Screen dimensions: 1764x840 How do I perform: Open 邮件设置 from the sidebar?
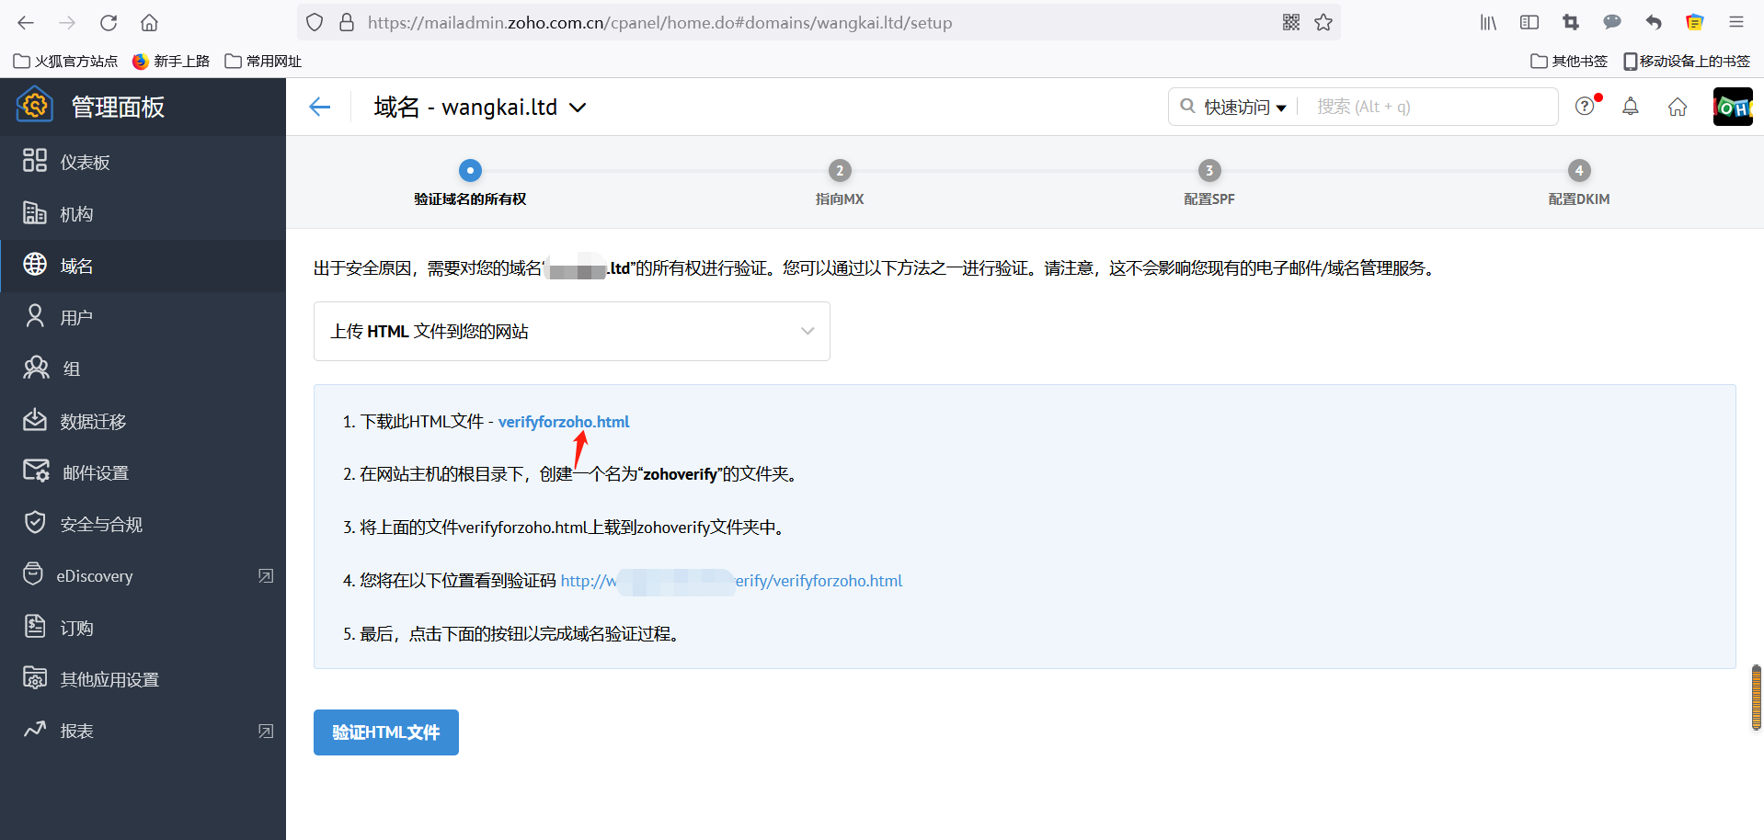pos(95,473)
